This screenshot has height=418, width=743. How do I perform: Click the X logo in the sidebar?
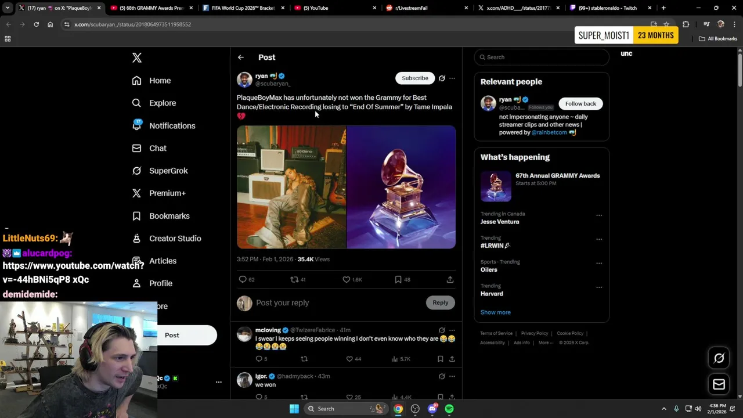click(137, 57)
